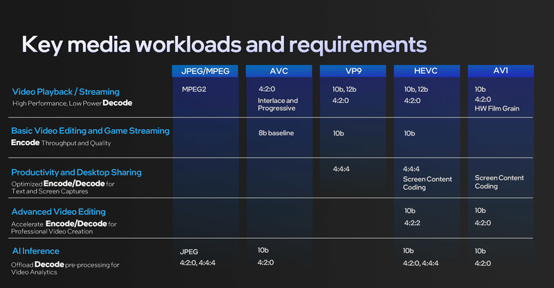Click "Professional Video Creation" line
The image size is (554, 288).
(52, 231)
